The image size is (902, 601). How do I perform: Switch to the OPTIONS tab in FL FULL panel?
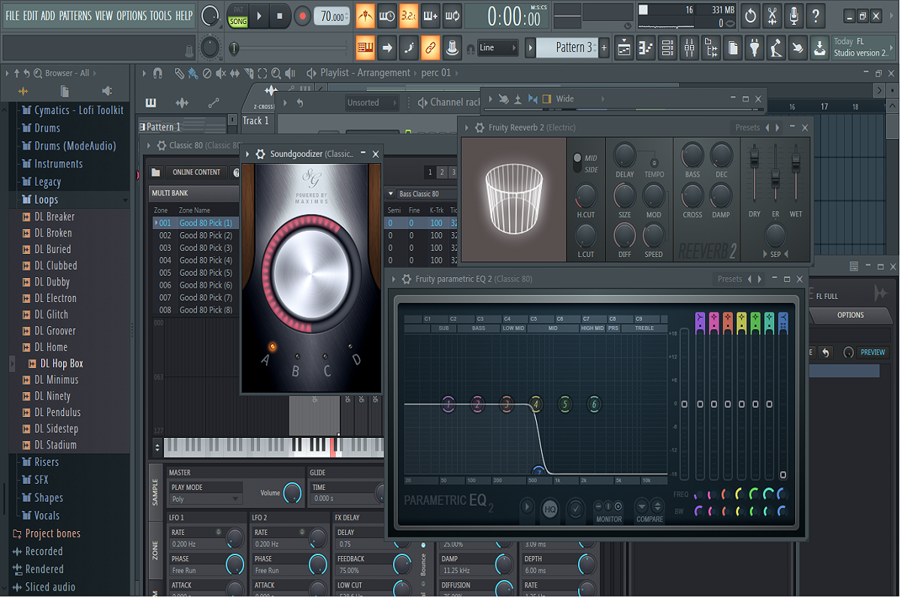pos(851,316)
